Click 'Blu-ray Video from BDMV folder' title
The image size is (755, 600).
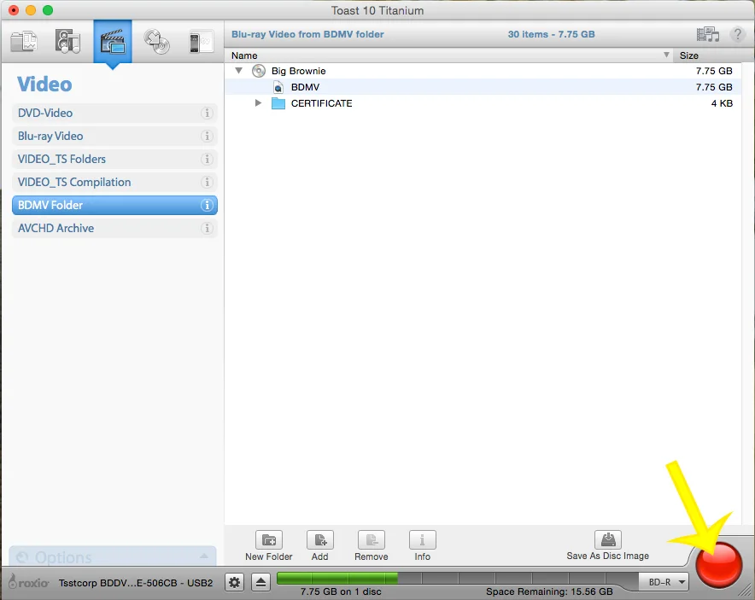(x=307, y=34)
